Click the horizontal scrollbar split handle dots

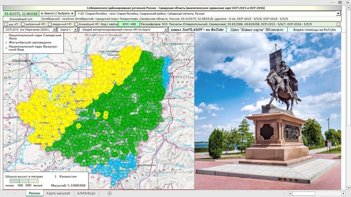click(284, 193)
